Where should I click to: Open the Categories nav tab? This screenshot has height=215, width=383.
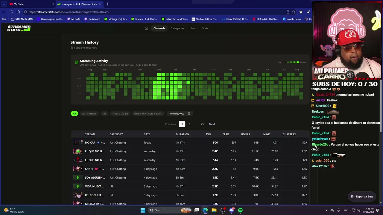(x=177, y=28)
